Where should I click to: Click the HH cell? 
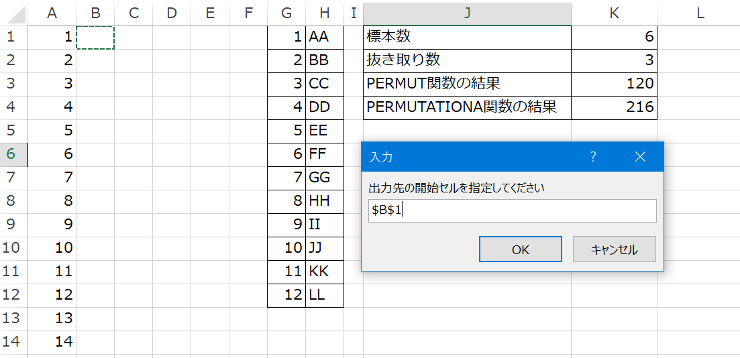coord(325,201)
